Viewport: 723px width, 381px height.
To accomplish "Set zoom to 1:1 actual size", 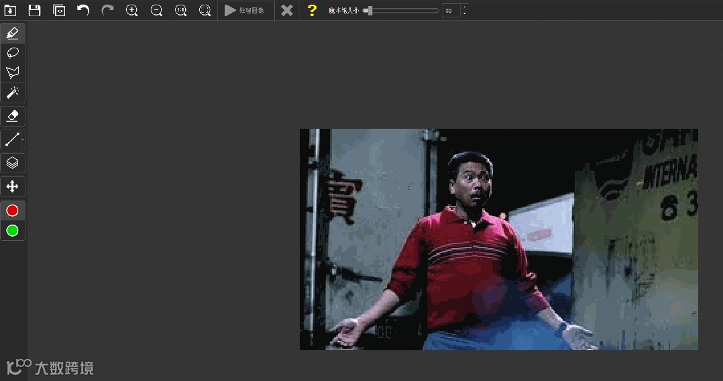I will (181, 10).
